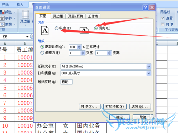Click the scaling percentage field showing 100
Viewport: 178px width, 133px height.
click(73, 47)
